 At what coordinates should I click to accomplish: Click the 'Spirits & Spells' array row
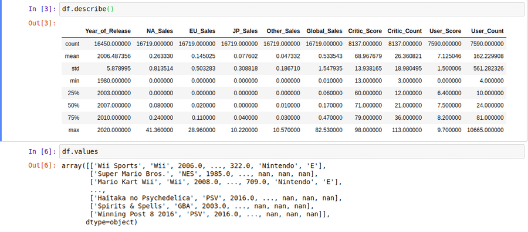click(202, 206)
